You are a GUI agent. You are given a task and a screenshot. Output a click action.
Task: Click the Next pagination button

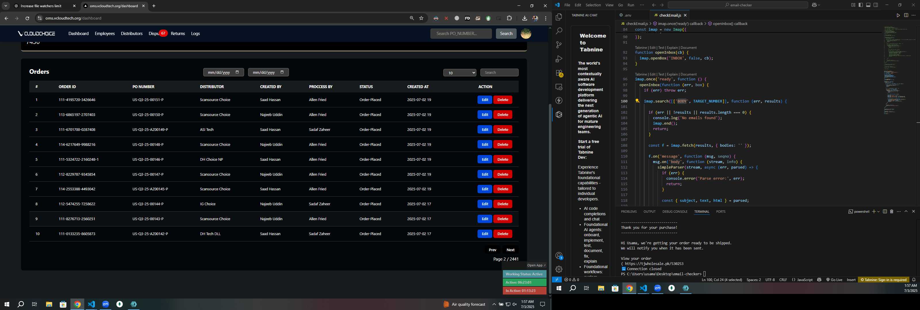(x=510, y=250)
